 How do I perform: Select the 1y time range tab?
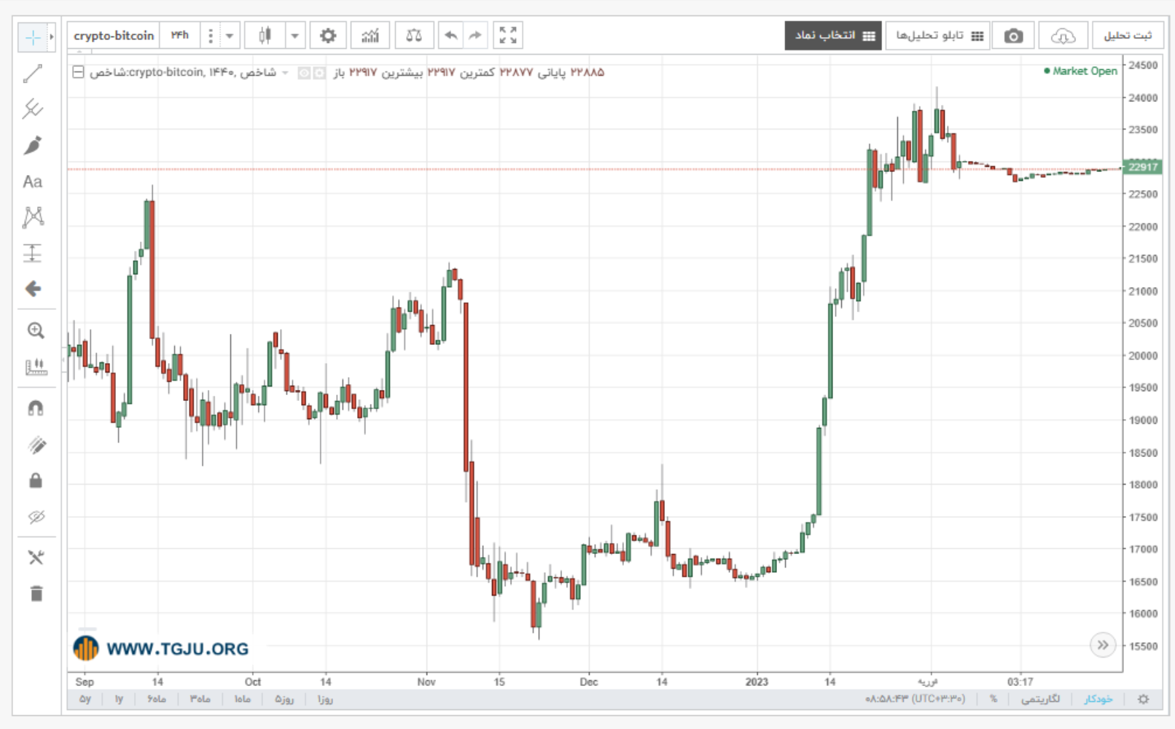tap(119, 699)
